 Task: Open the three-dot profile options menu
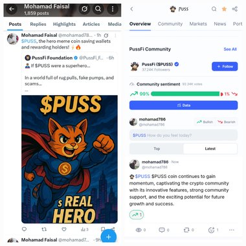[x=113, y=9]
